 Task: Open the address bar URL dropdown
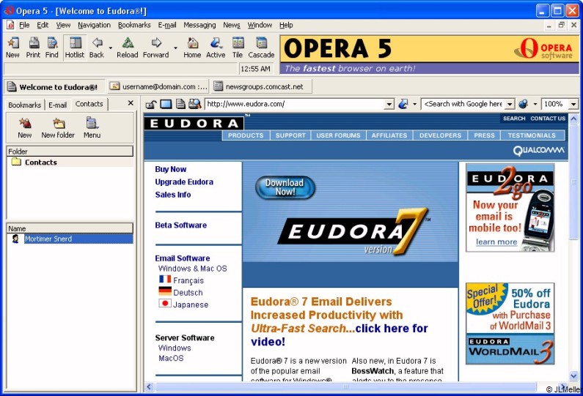click(x=389, y=104)
